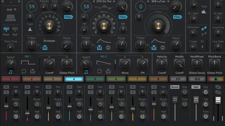
Task: Click the 808 LoTom engine envelope icon
Action: point(154,48)
